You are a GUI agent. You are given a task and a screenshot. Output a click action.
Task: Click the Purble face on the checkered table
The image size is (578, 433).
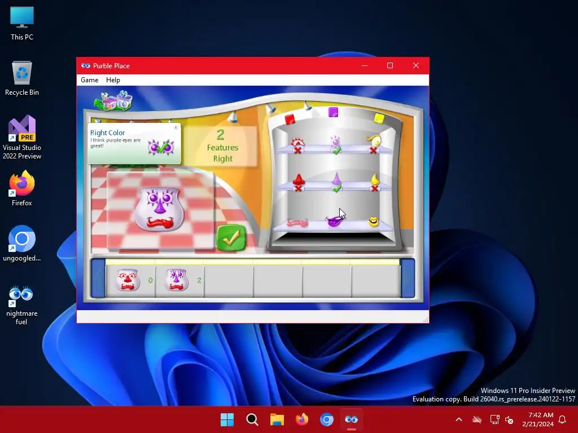(159, 209)
